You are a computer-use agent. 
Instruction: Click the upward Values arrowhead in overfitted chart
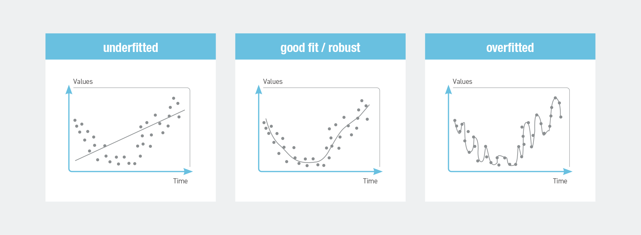click(448, 89)
